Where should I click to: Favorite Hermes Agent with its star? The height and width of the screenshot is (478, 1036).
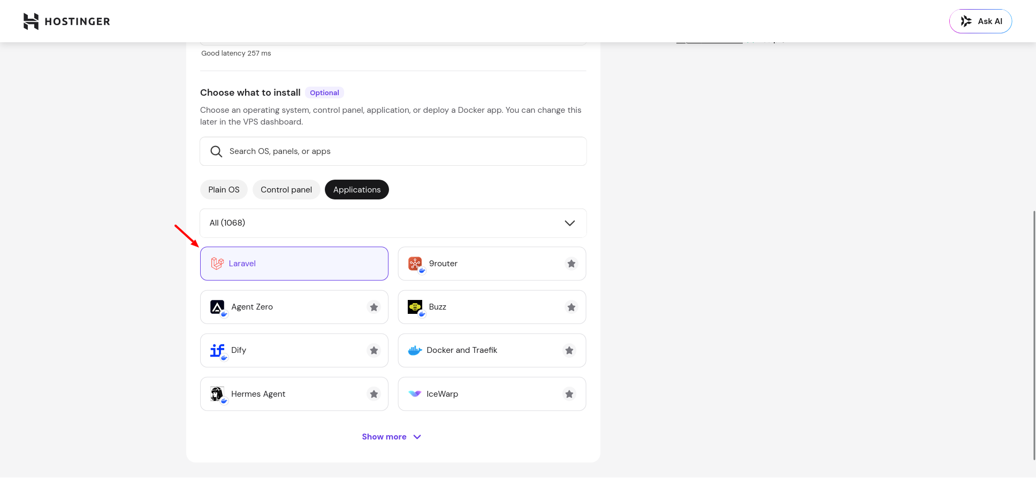click(x=374, y=394)
